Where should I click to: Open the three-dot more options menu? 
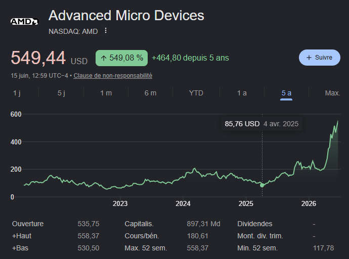pos(106,31)
